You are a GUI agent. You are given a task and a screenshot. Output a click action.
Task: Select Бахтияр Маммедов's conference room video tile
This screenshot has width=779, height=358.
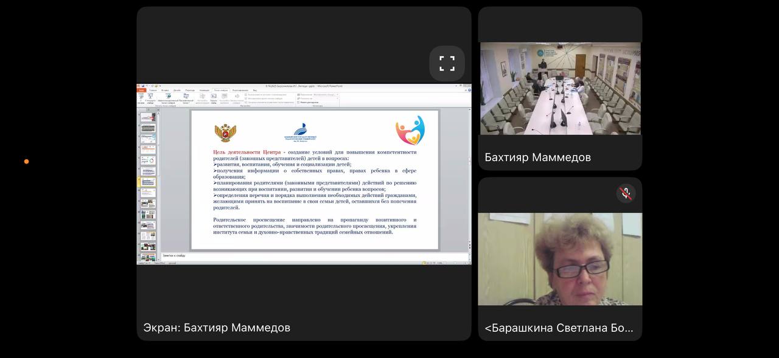tap(560, 88)
